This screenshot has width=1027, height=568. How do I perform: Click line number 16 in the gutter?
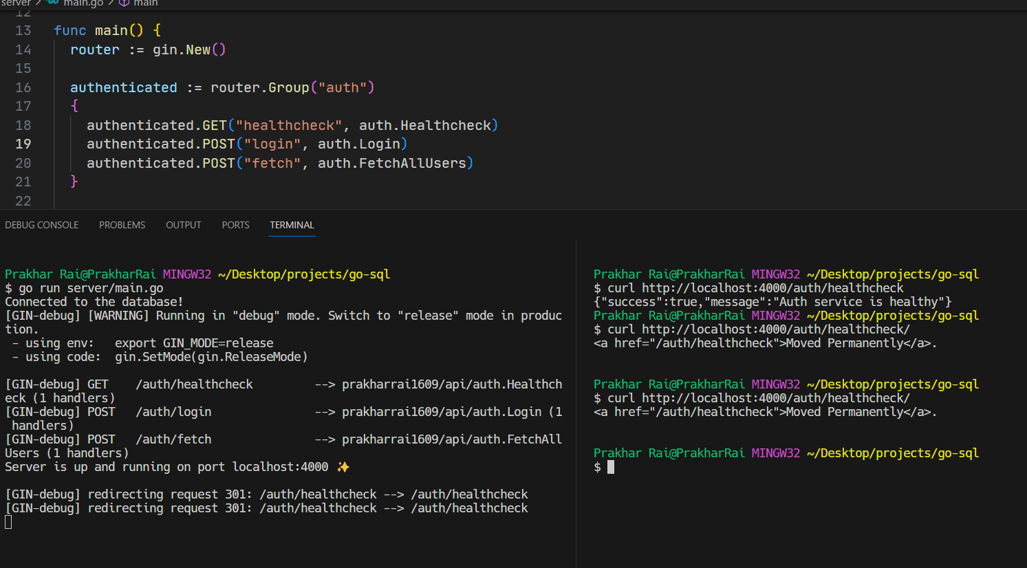(x=23, y=87)
